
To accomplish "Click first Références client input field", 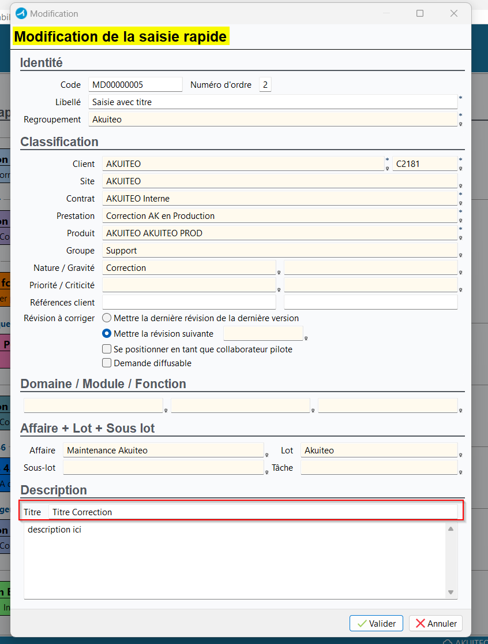I will (189, 302).
